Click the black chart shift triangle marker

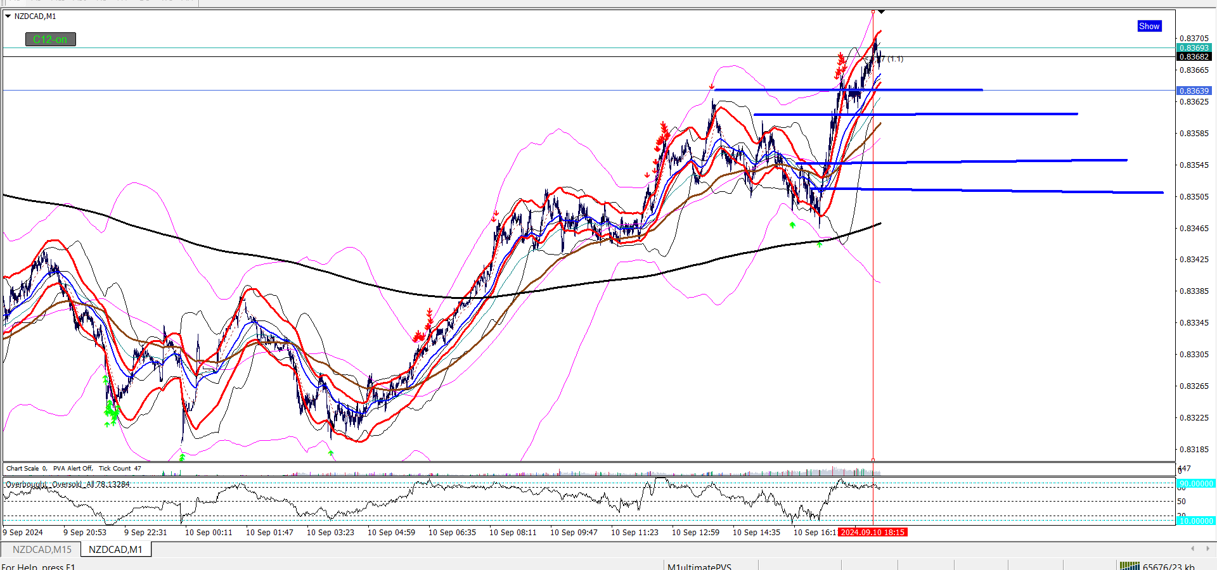coord(881,12)
